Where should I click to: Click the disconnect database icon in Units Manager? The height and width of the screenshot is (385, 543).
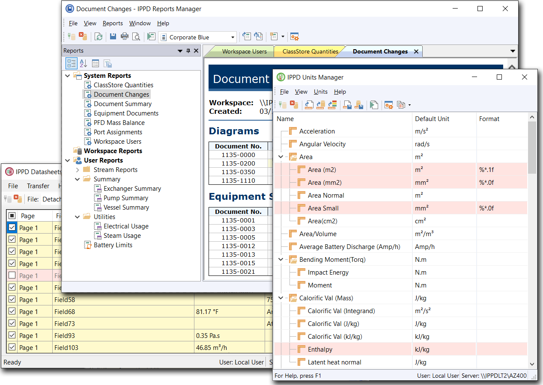tap(294, 105)
